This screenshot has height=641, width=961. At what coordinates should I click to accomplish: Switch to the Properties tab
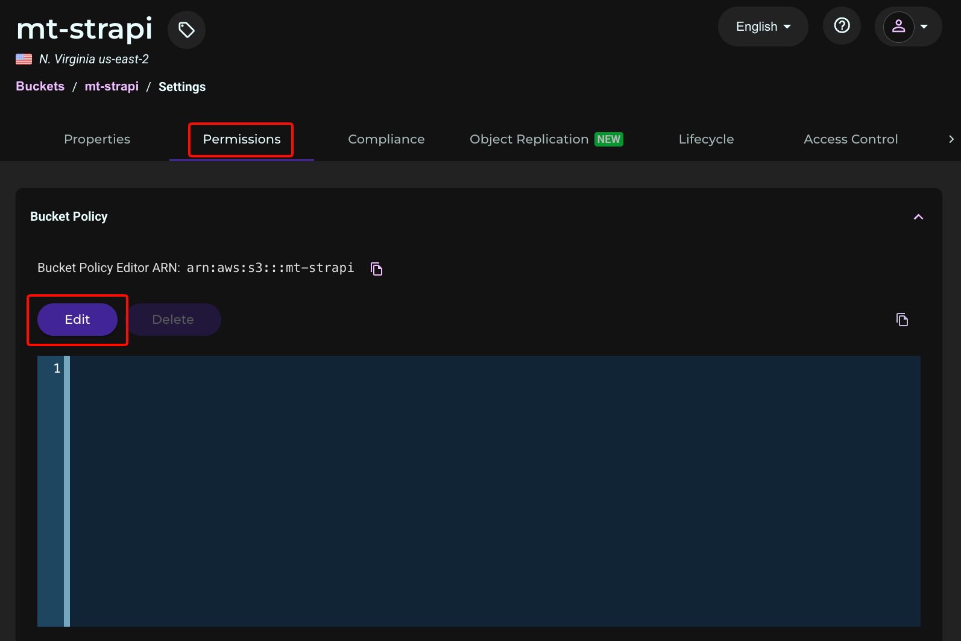pyautogui.click(x=97, y=139)
